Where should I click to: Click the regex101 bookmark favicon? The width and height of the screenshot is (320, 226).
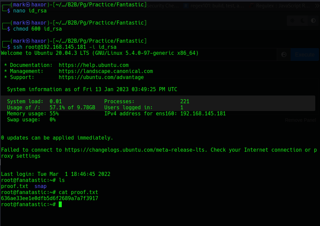coord(186,6)
